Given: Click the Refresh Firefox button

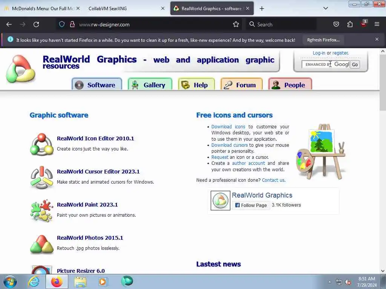Looking at the screenshot, I should pyautogui.click(x=323, y=40).
